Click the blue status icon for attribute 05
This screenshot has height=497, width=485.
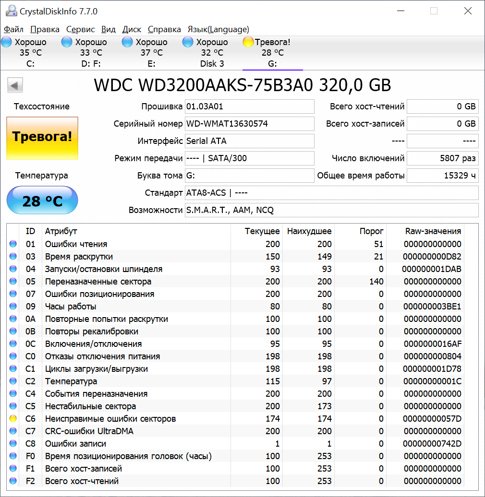13,282
